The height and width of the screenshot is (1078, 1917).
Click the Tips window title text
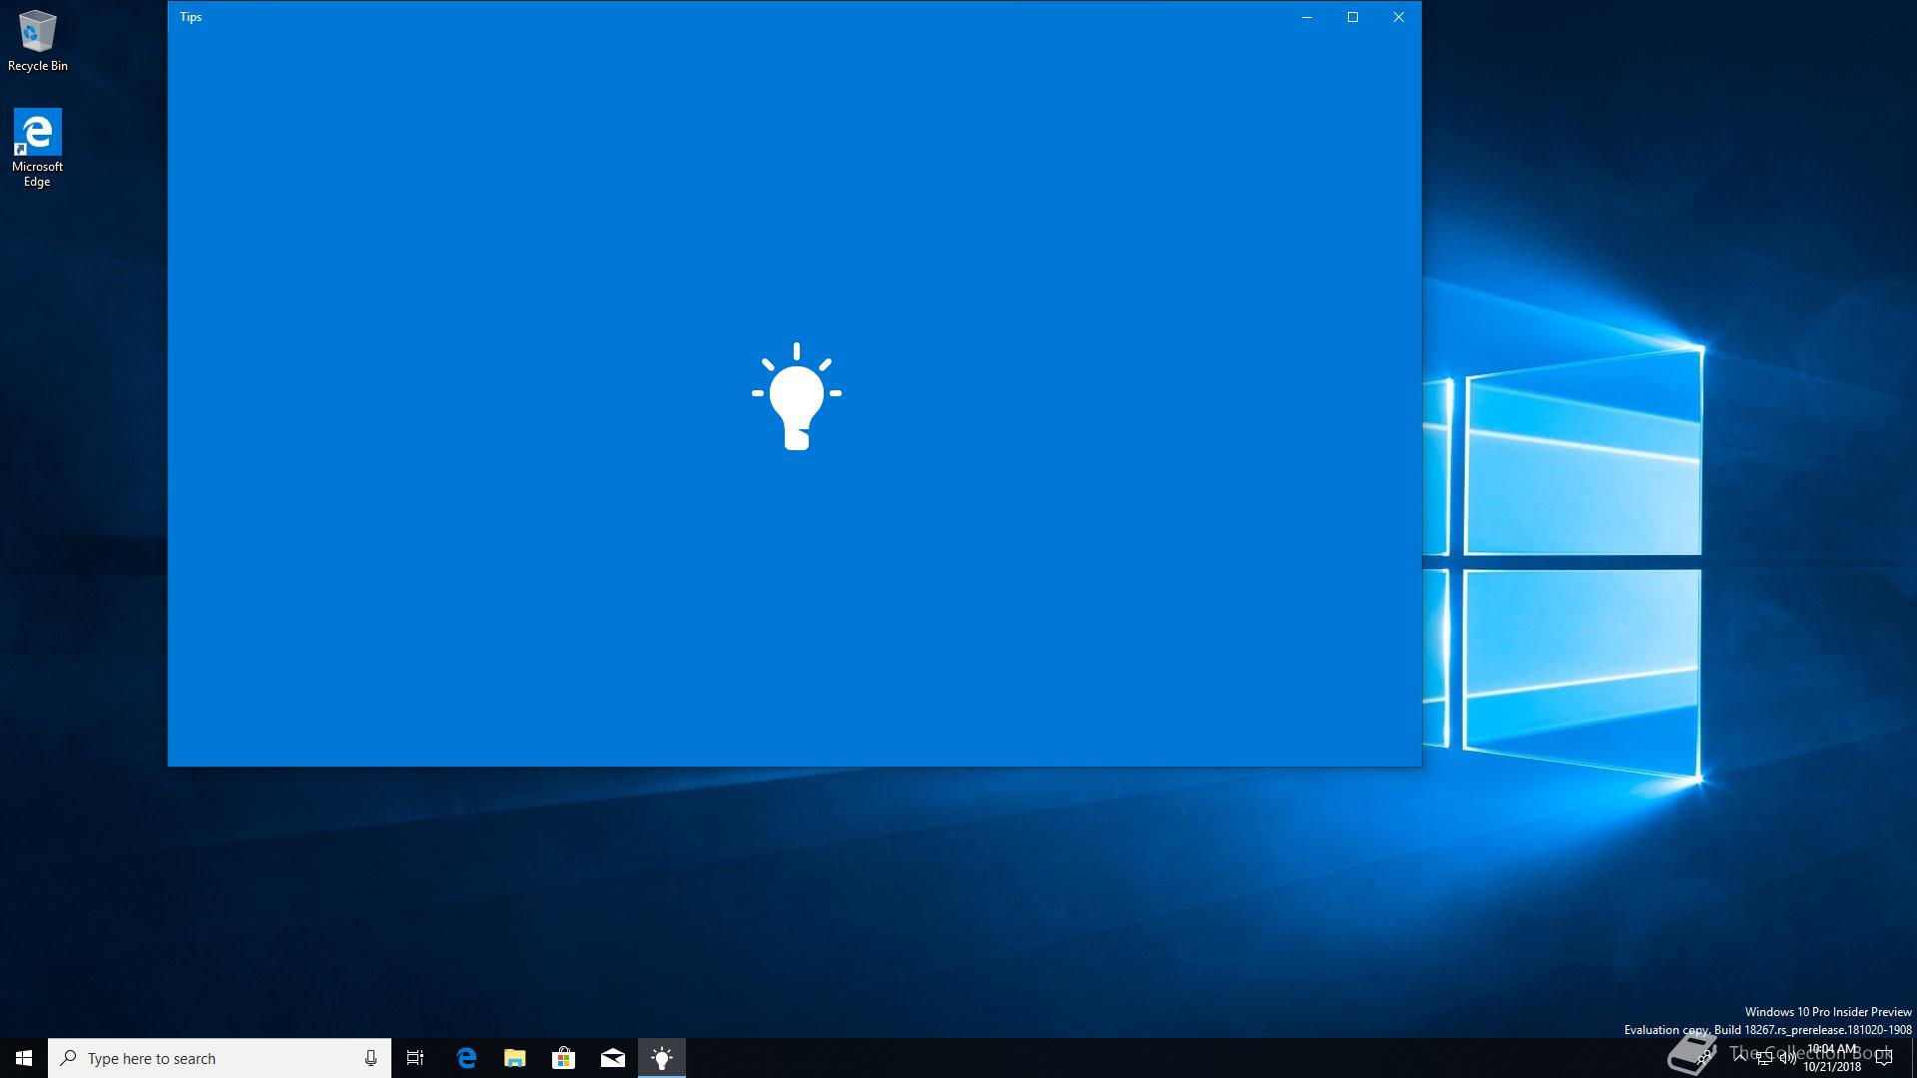pos(191,17)
